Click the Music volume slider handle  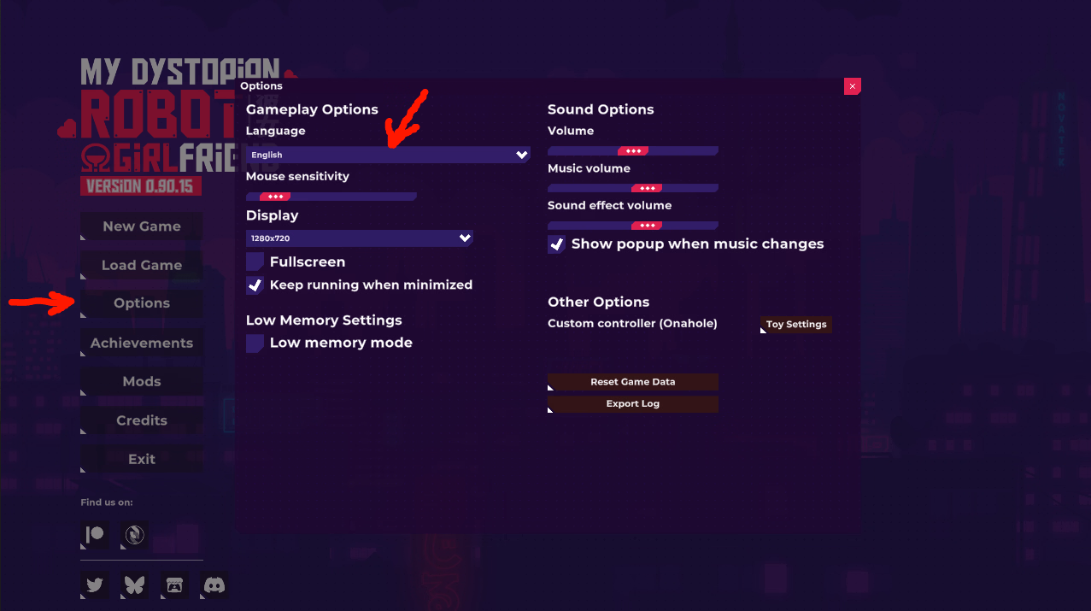pos(647,188)
